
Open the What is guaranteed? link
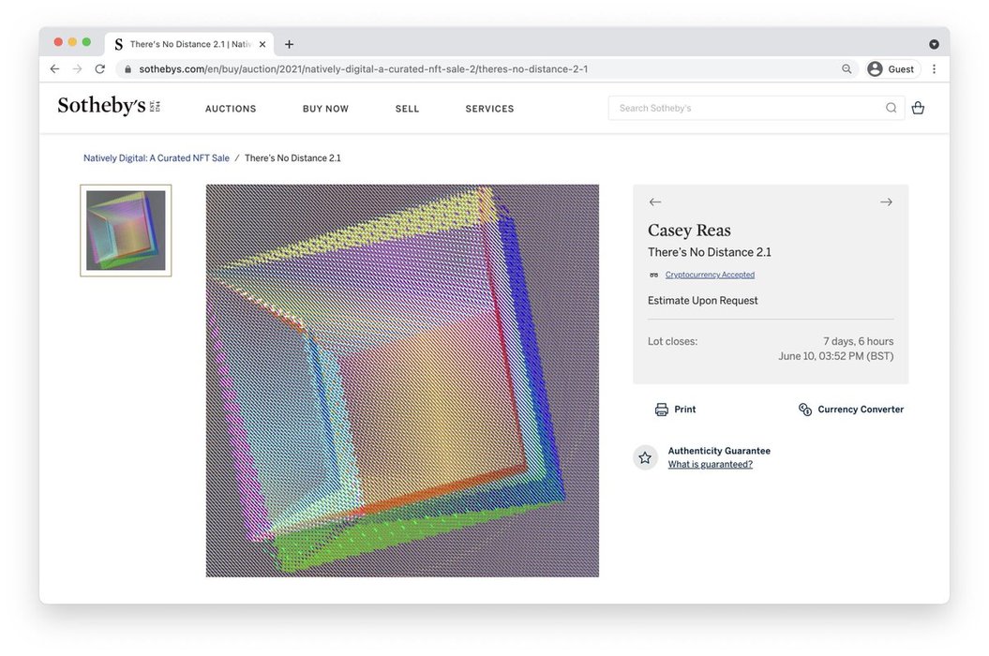(x=710, y=465)
